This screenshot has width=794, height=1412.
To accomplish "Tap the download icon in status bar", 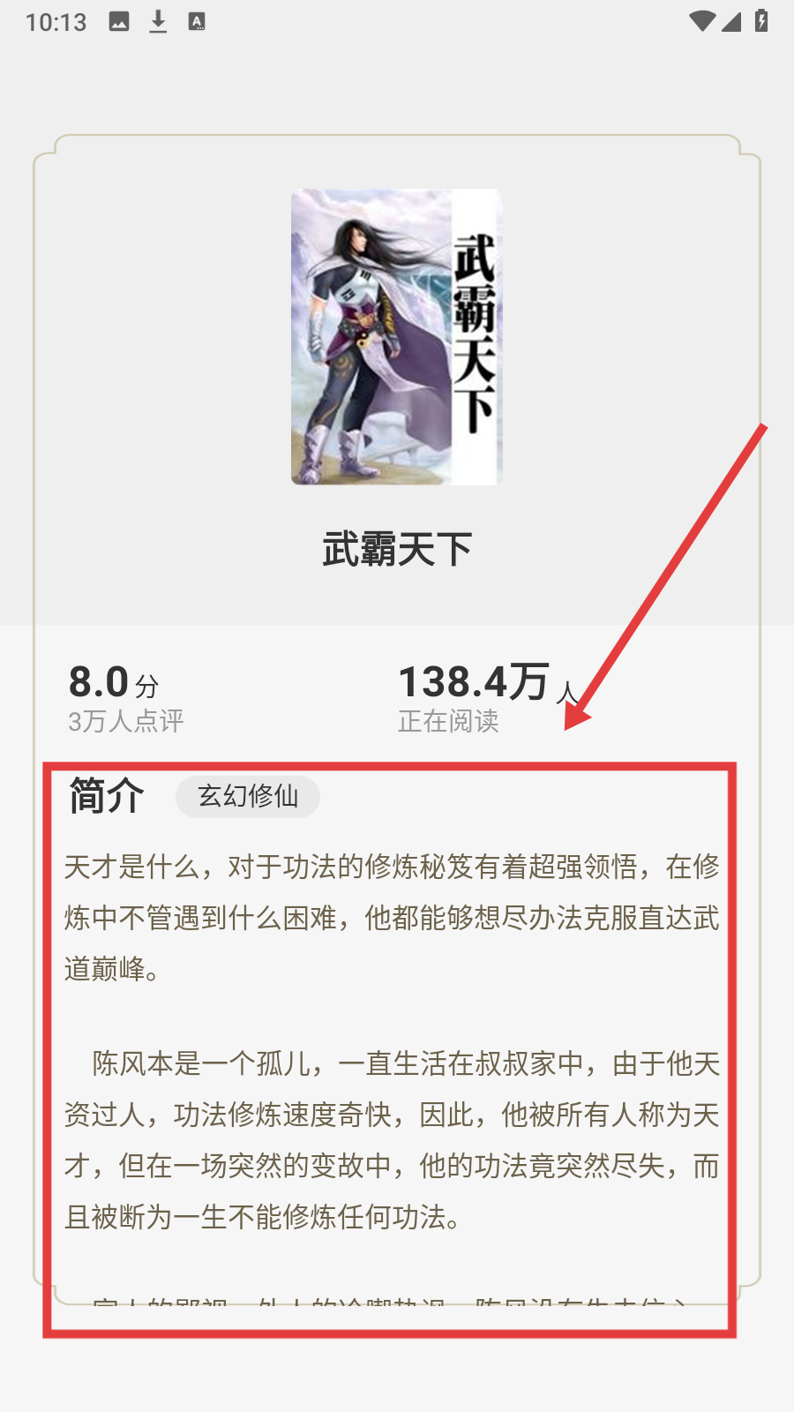I will click(158, 22).
